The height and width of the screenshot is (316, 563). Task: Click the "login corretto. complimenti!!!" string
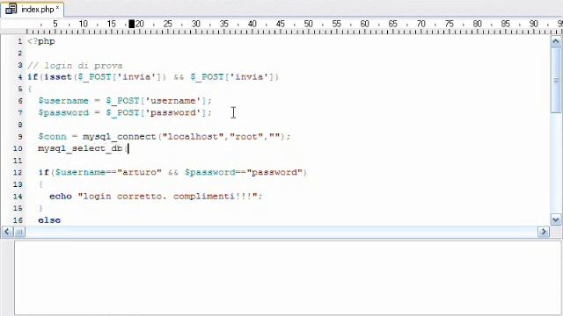click(x=168, y=197)
